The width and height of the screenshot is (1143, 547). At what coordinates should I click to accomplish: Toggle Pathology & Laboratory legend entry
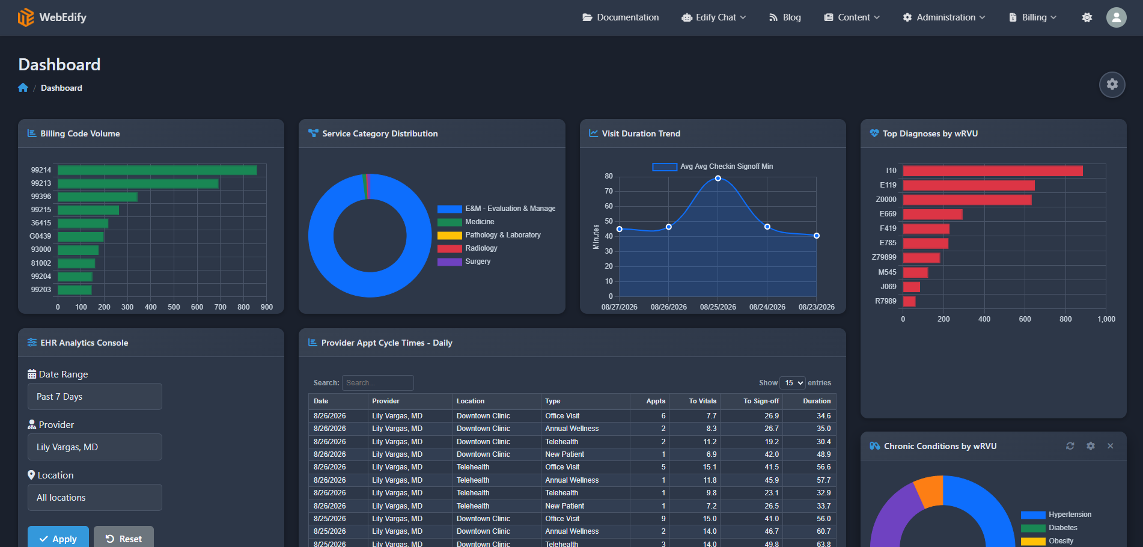pyautogui.click(x=489, y=235)
